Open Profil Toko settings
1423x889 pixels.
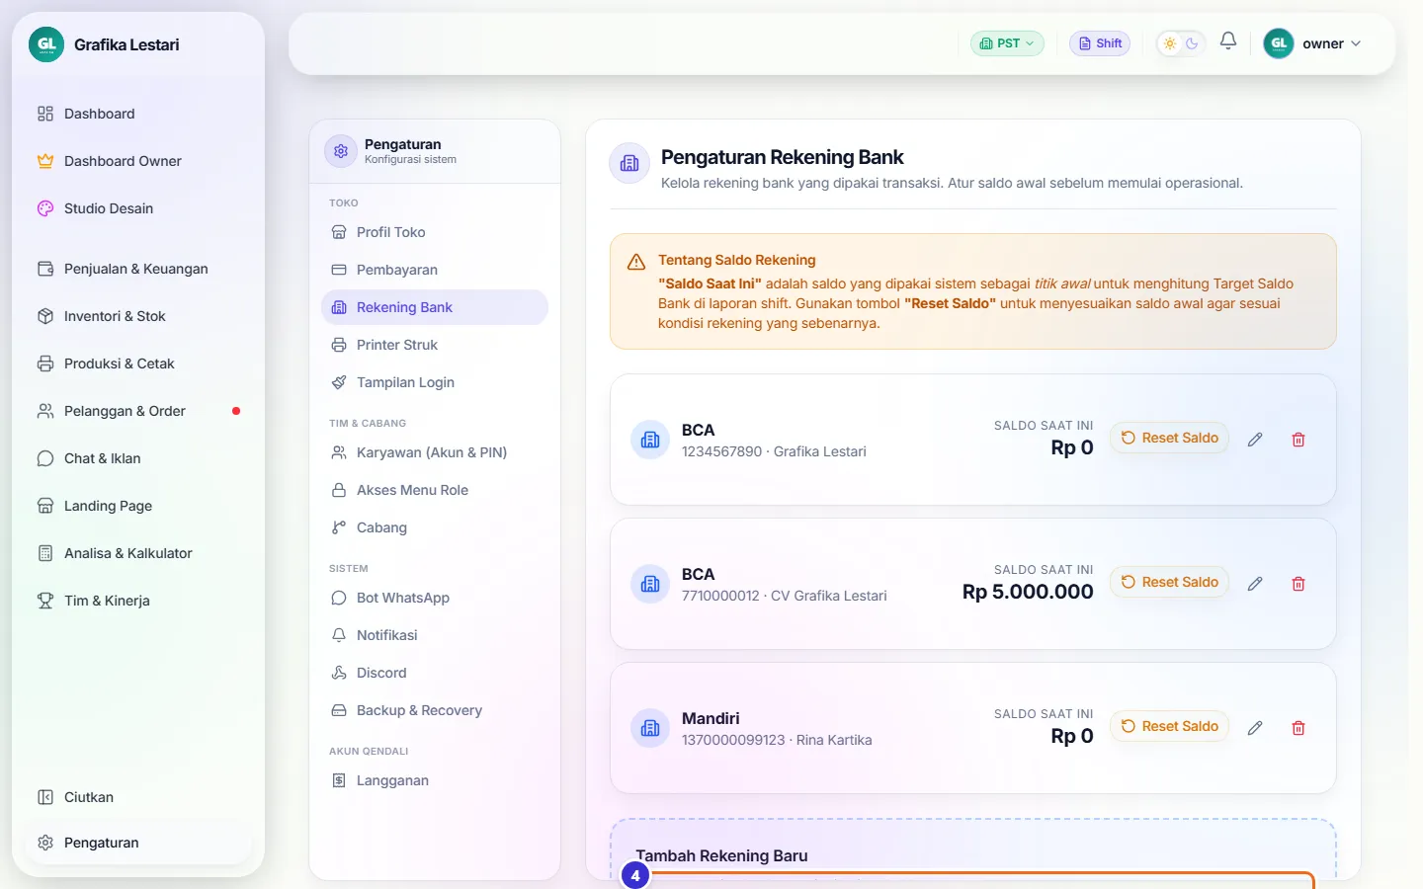pos(435,232)
